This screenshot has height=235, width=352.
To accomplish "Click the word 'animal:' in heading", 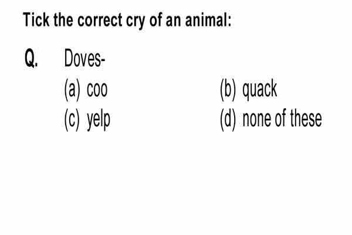I will [208, 19].
